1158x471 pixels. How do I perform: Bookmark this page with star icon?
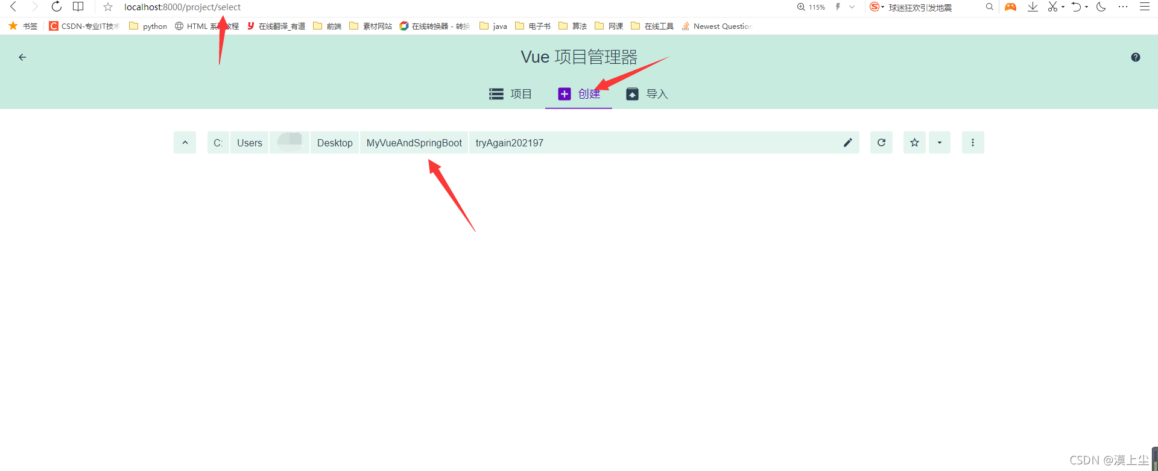point(108,7)
